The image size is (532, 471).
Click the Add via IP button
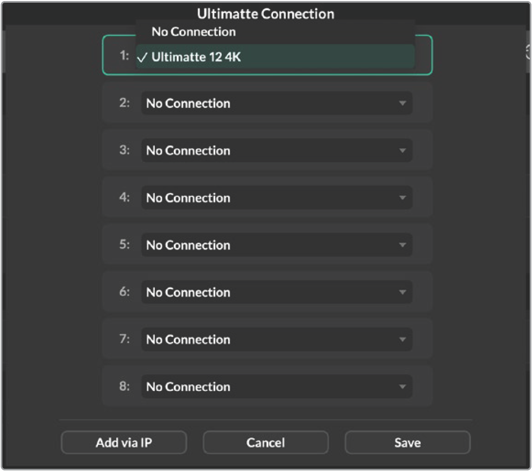click(124, 443)
